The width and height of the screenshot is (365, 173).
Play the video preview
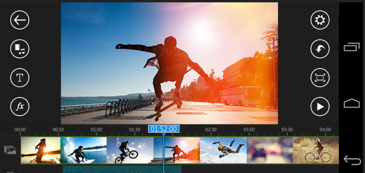[x=320, y=107]
